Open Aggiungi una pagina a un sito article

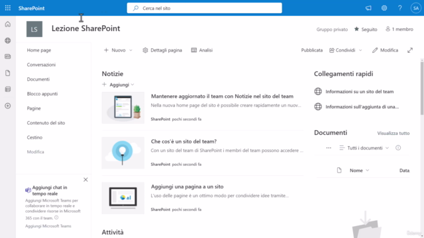pyautogui.click(x=187, y=186)
